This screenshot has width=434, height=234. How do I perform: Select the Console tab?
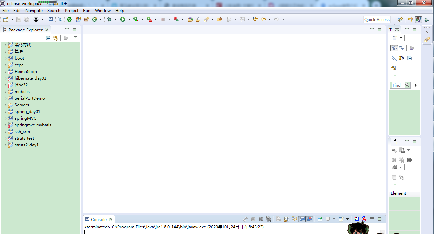[x=99, y=219]
